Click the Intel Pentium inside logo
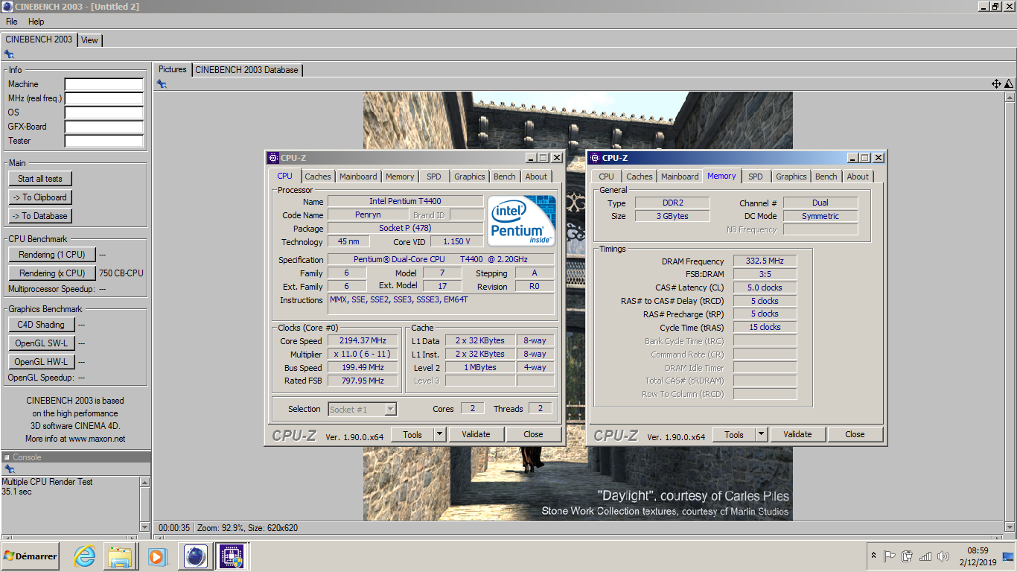The image size is (1017, 572). [523, 220]
